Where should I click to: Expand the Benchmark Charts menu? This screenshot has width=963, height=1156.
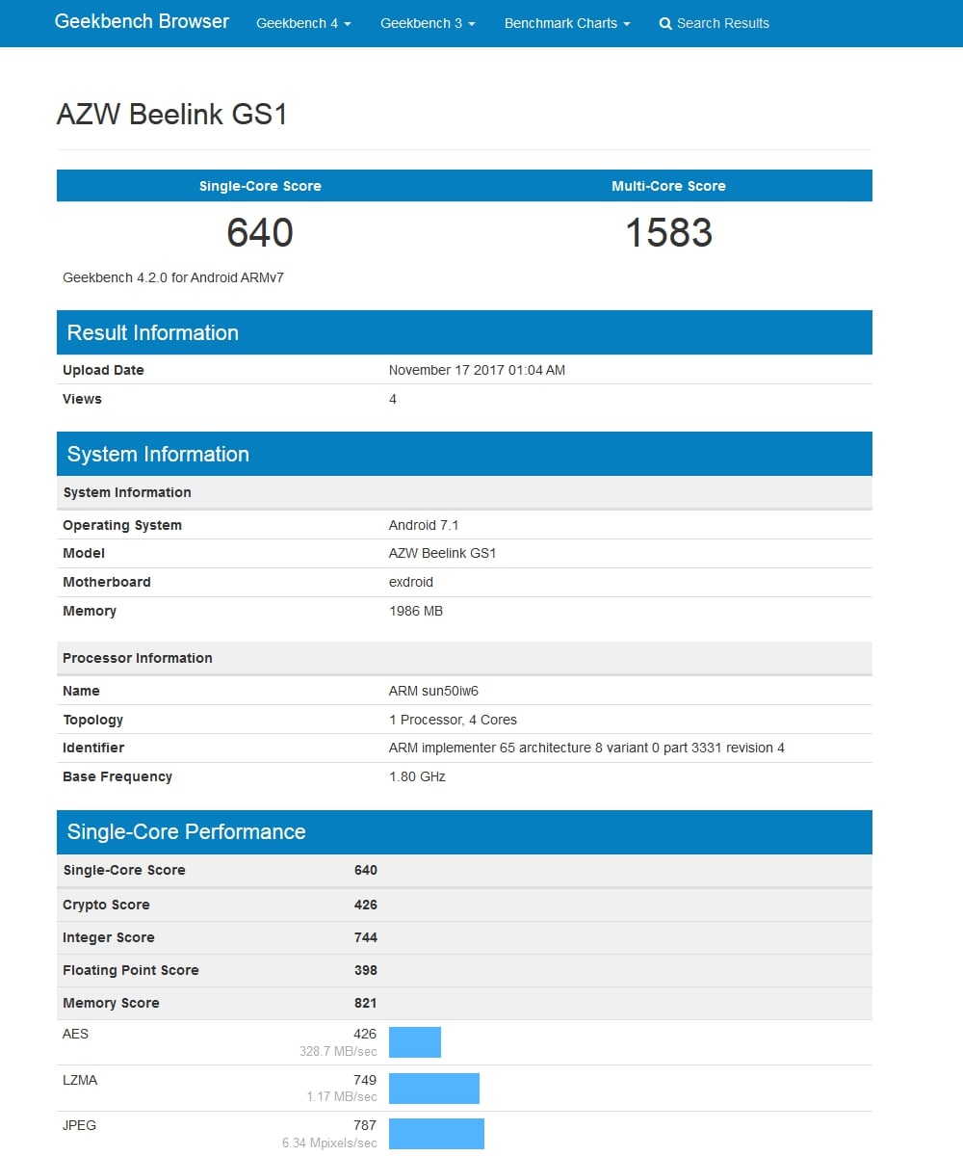click(566, 23)
